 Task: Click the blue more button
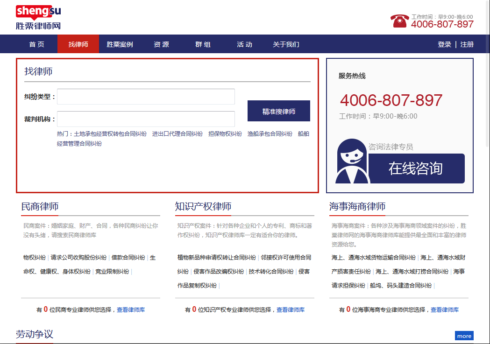coord(464,336)
